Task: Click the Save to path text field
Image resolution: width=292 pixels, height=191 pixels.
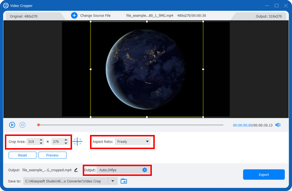Action: point(66,181)
